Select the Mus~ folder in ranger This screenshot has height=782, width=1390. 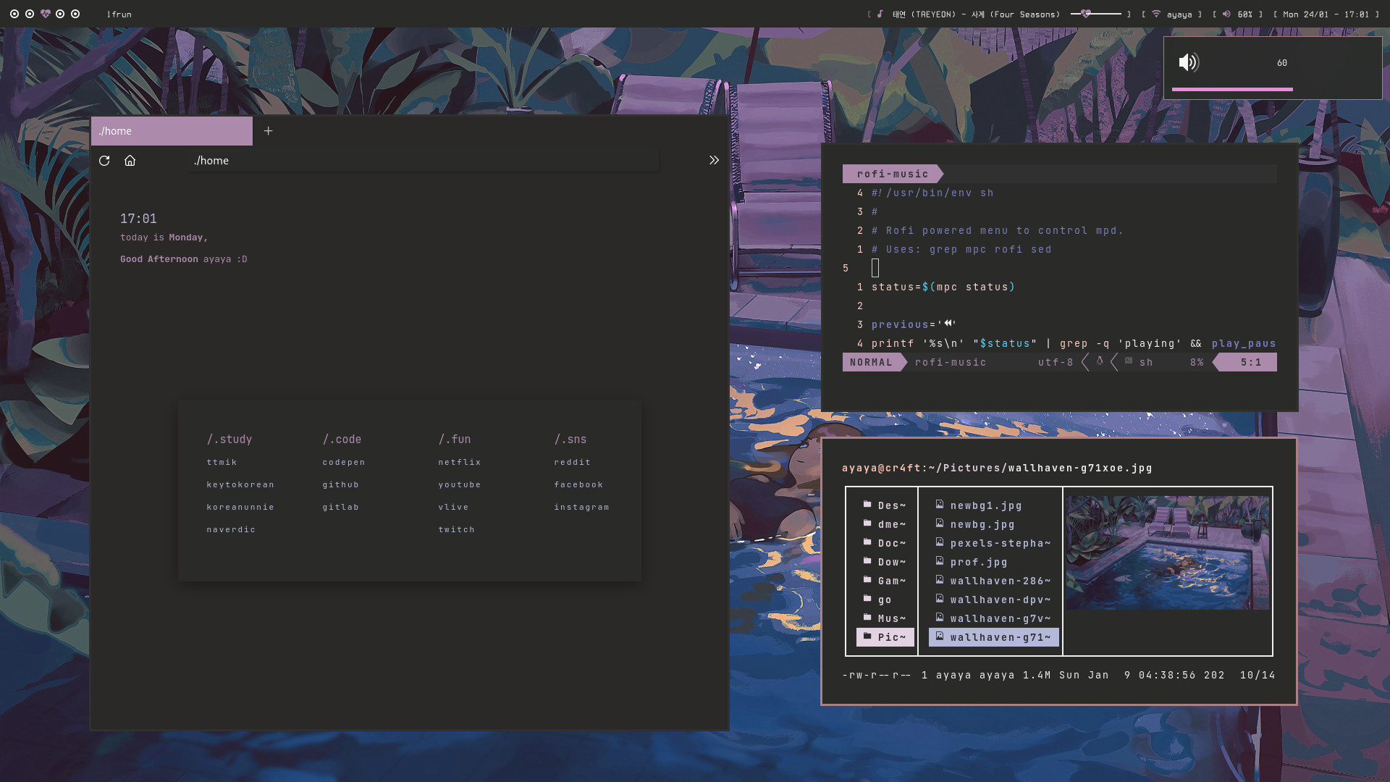click(x=885, y=618)
